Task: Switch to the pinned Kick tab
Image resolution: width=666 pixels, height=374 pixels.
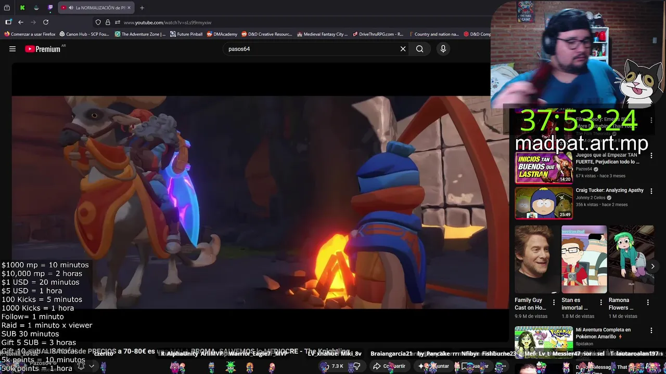Action: point(22,8)
